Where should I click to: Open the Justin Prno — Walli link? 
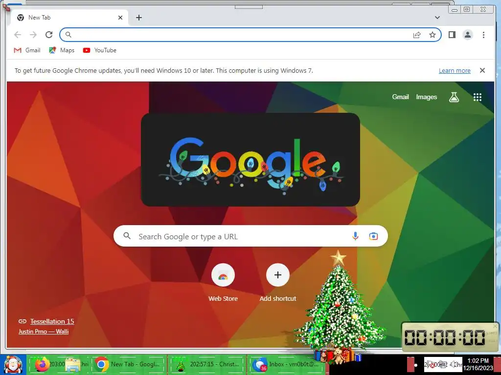44,332
